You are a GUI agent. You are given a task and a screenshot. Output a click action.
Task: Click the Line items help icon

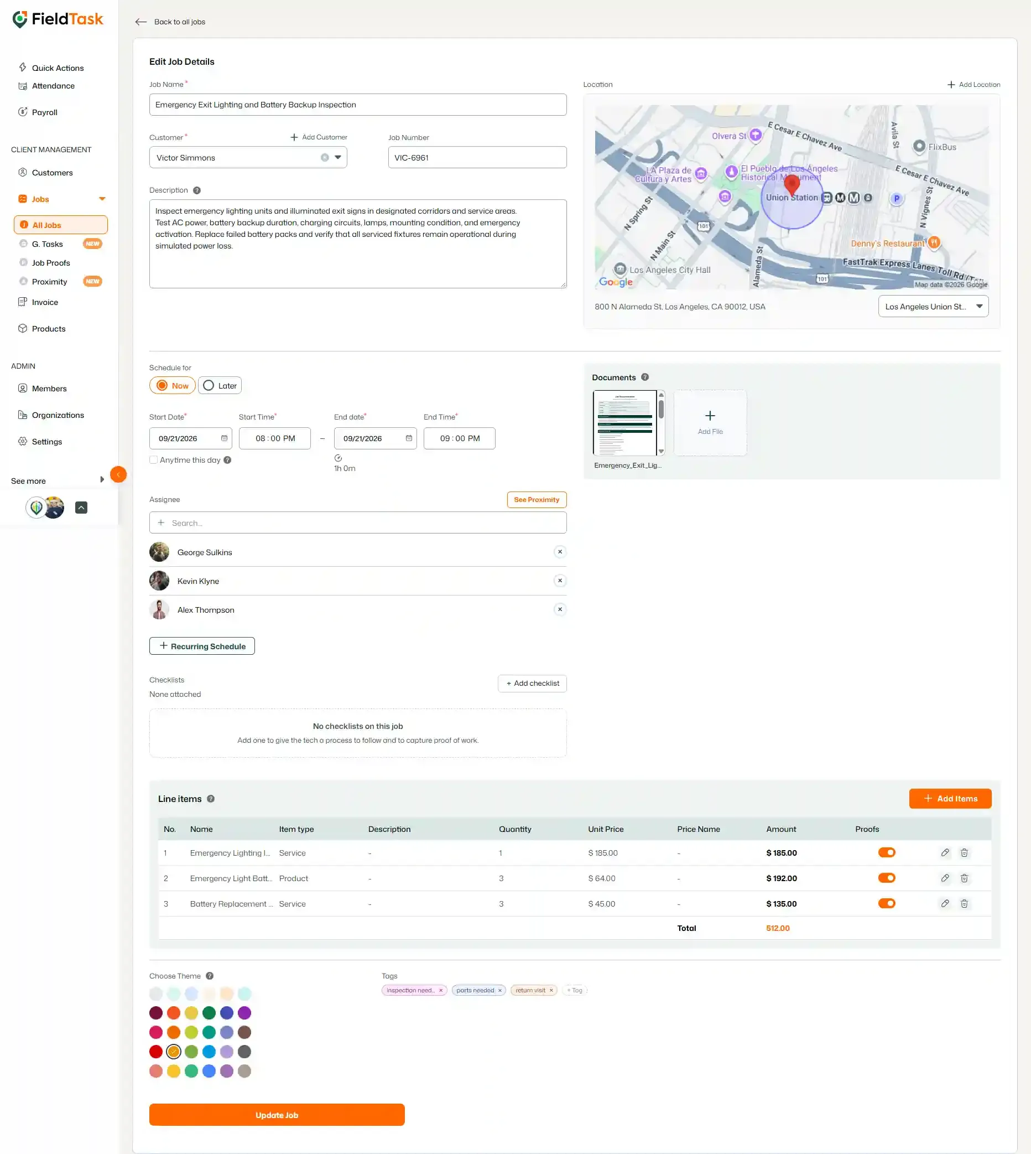click(x=211, y=799)
